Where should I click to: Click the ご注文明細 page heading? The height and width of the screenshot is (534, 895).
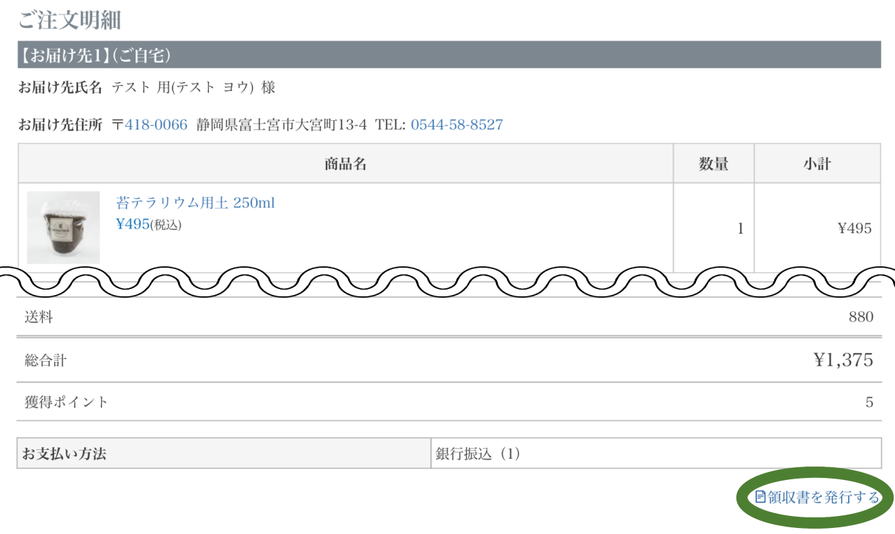click(x=69, y=20)
